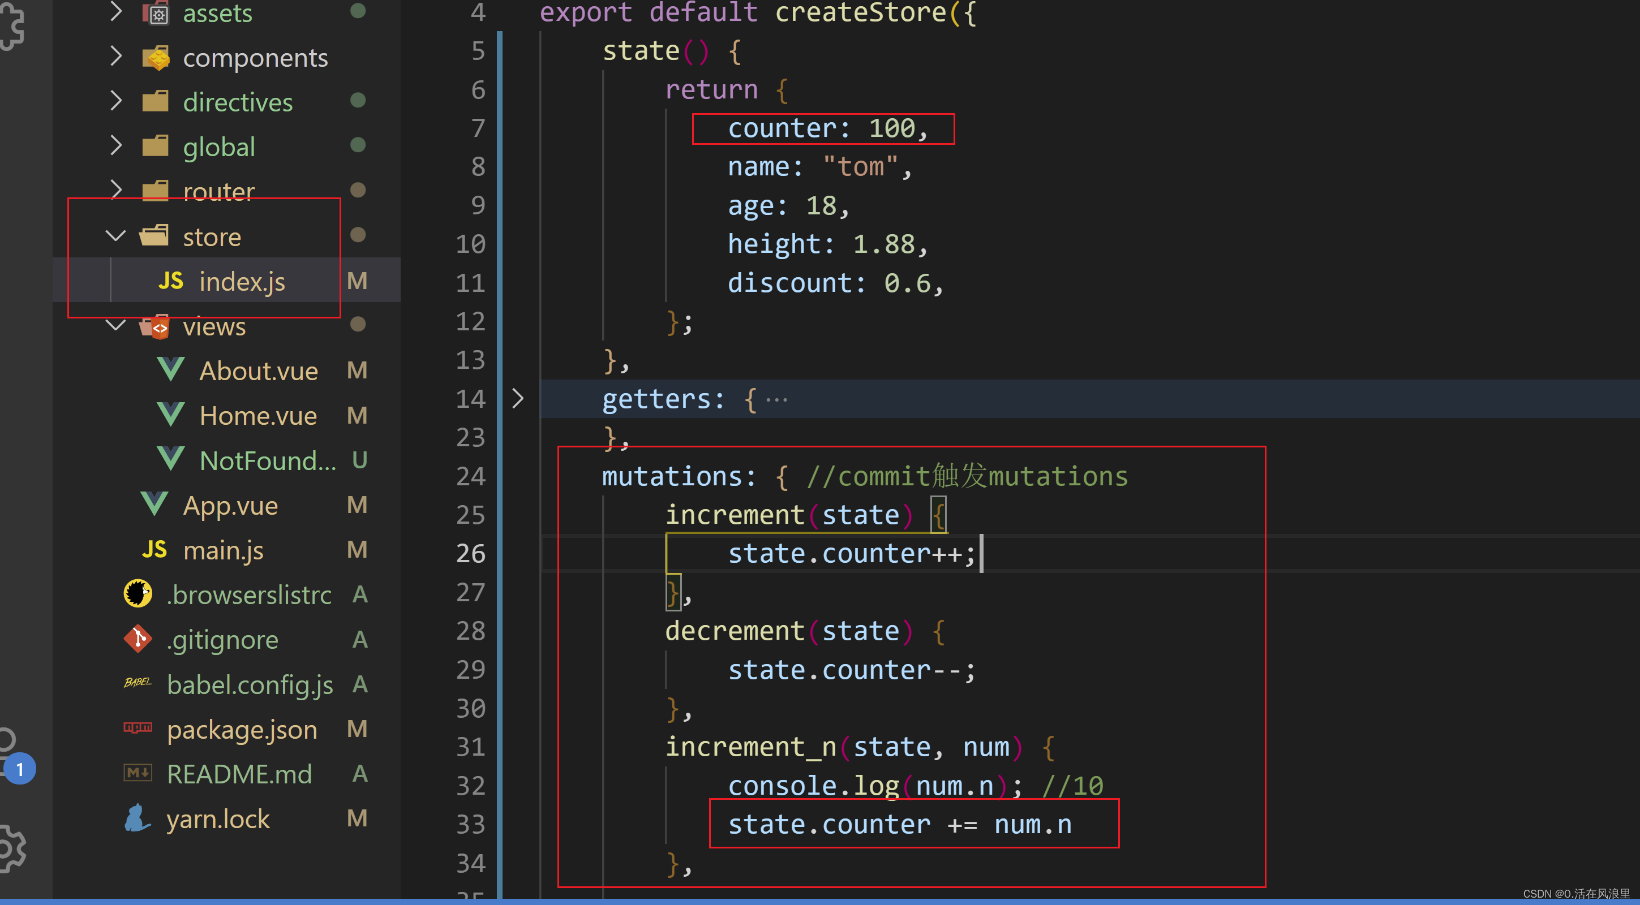Click the yarn icon of yarn.lock
The width and height of the screenshot is (1640, 905).
[x=138, y=818]
